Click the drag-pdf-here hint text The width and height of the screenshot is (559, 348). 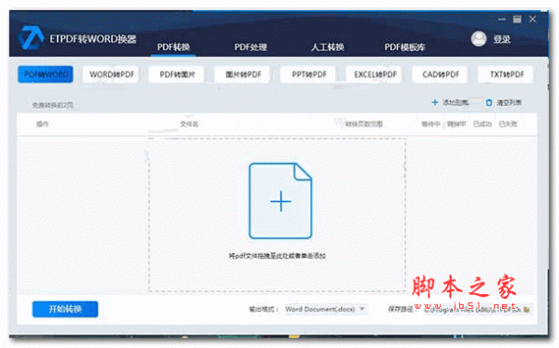(277, 256)
